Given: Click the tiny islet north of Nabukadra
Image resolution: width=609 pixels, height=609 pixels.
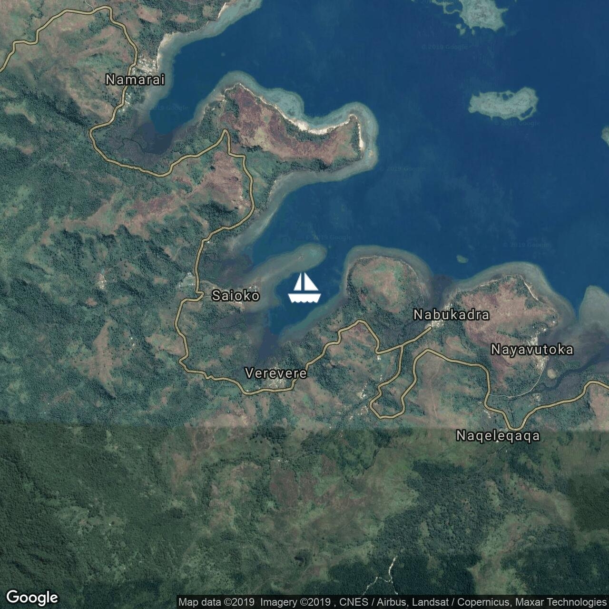Looking at the screenshot, I should pos(461,259).
